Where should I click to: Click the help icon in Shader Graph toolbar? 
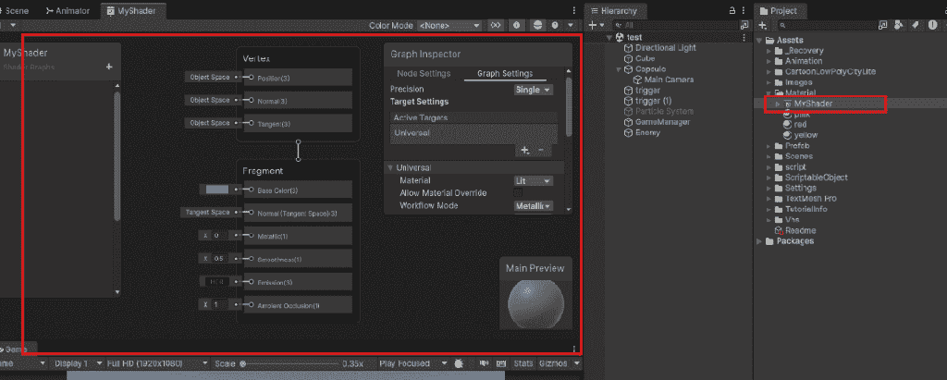point(555,25)
